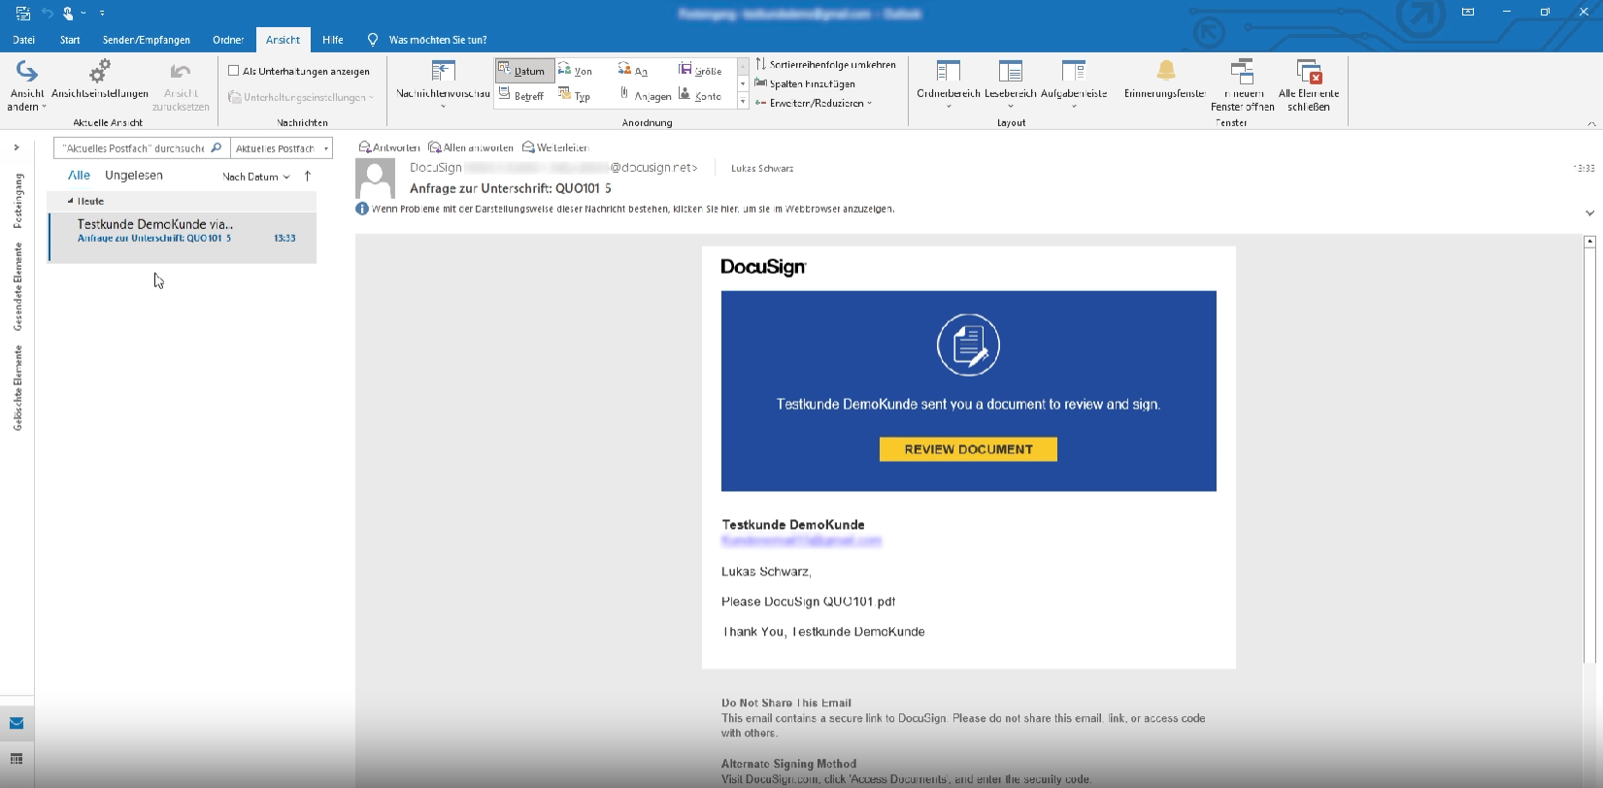Open the Aktuelles Postfach scope dropdown
The width and height of the screenshot is (1603, 788).
pos(282,148)
